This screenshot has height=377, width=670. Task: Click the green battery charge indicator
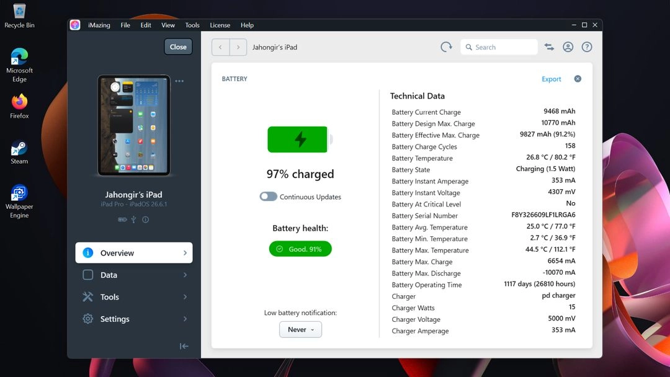[x=300, y=140]
